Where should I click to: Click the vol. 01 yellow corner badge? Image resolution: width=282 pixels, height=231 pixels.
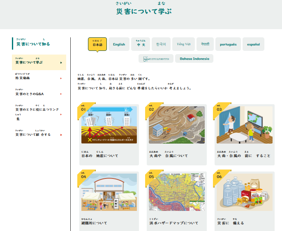[83, 108]
